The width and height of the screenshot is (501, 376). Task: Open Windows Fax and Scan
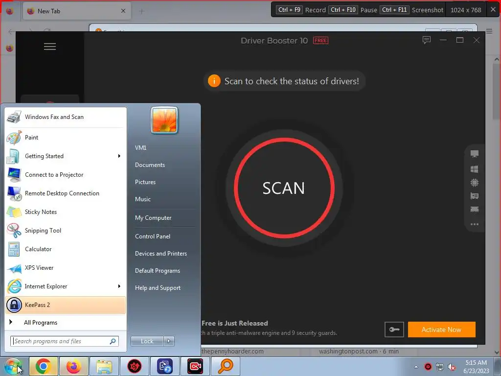(x=66, y=117)
